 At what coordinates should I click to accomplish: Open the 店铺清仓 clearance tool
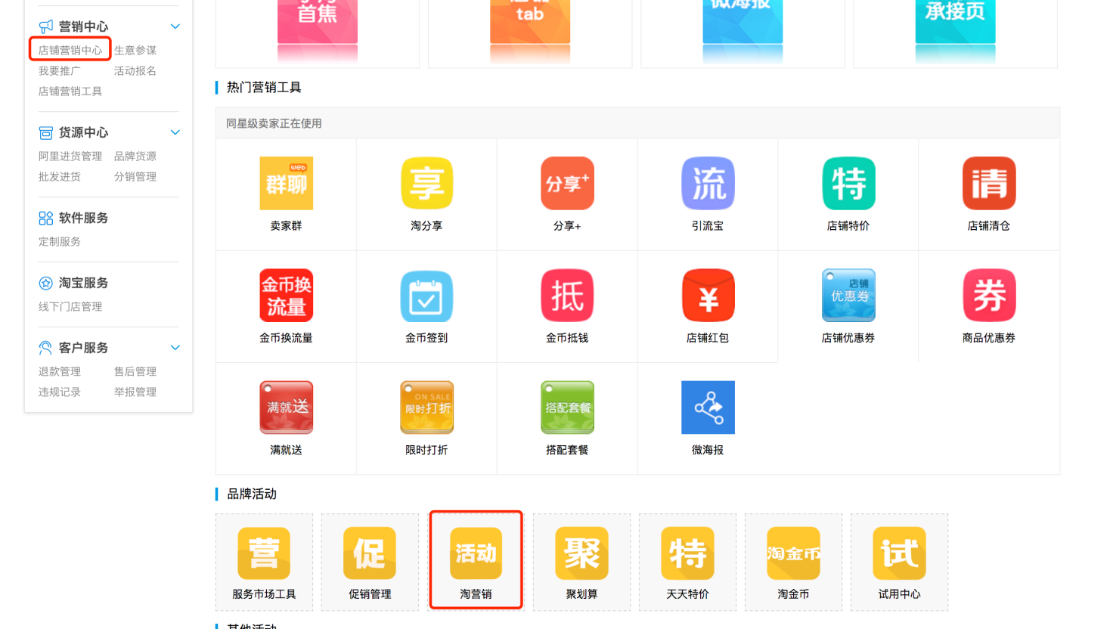[x=989, y=184]
